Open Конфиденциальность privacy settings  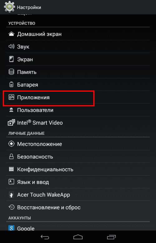(x=78, y=169)
